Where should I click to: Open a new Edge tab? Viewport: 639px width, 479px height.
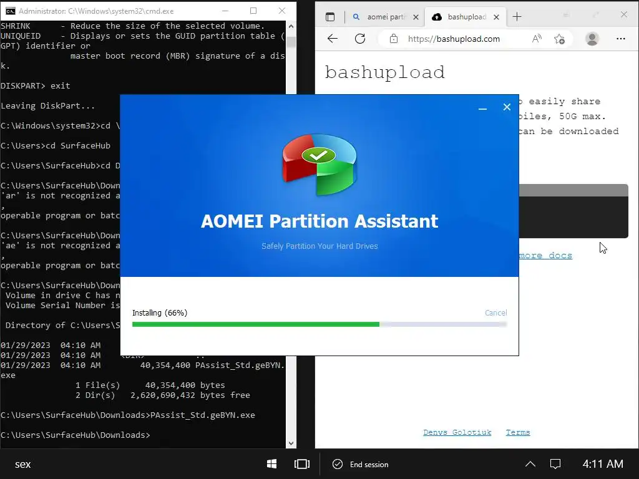pos(517,17)
